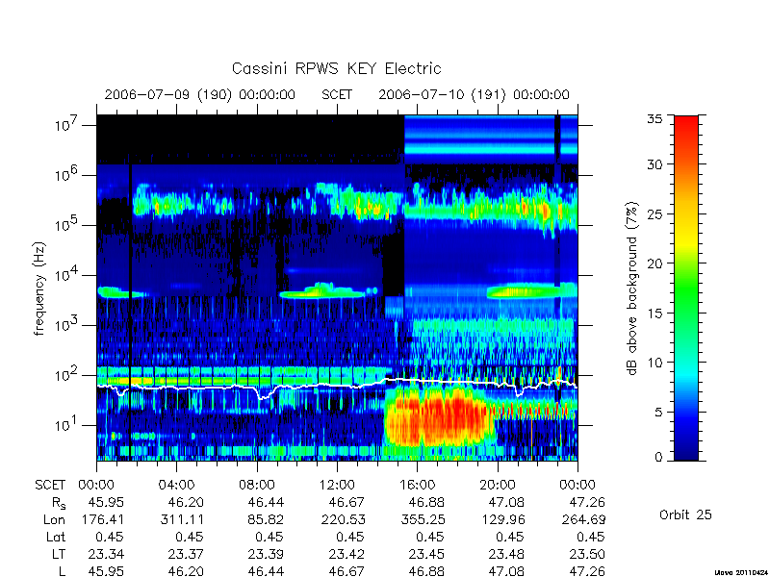Click the Lat row label
The height and width of the screenshot is (577, 770).
[56, 537]
